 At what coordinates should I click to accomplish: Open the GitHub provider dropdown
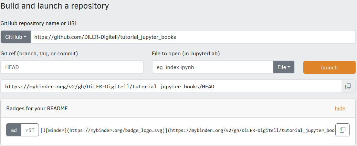(x=16, y=37)
